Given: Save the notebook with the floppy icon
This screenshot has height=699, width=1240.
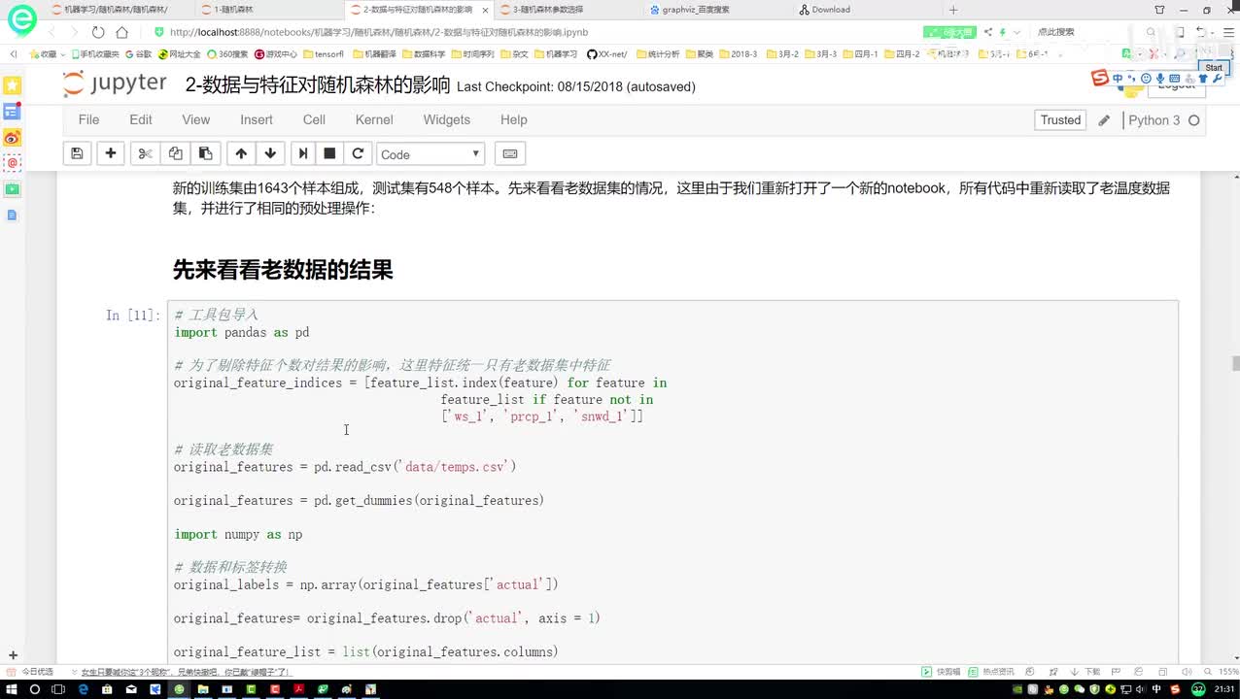Looking at the screenshot, I should tap(77, 153).
